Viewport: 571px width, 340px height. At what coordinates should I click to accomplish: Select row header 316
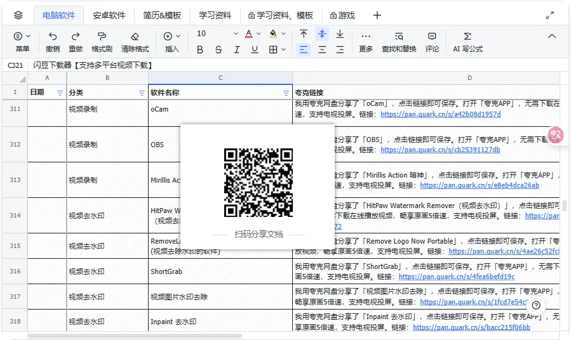pos(15,271)
